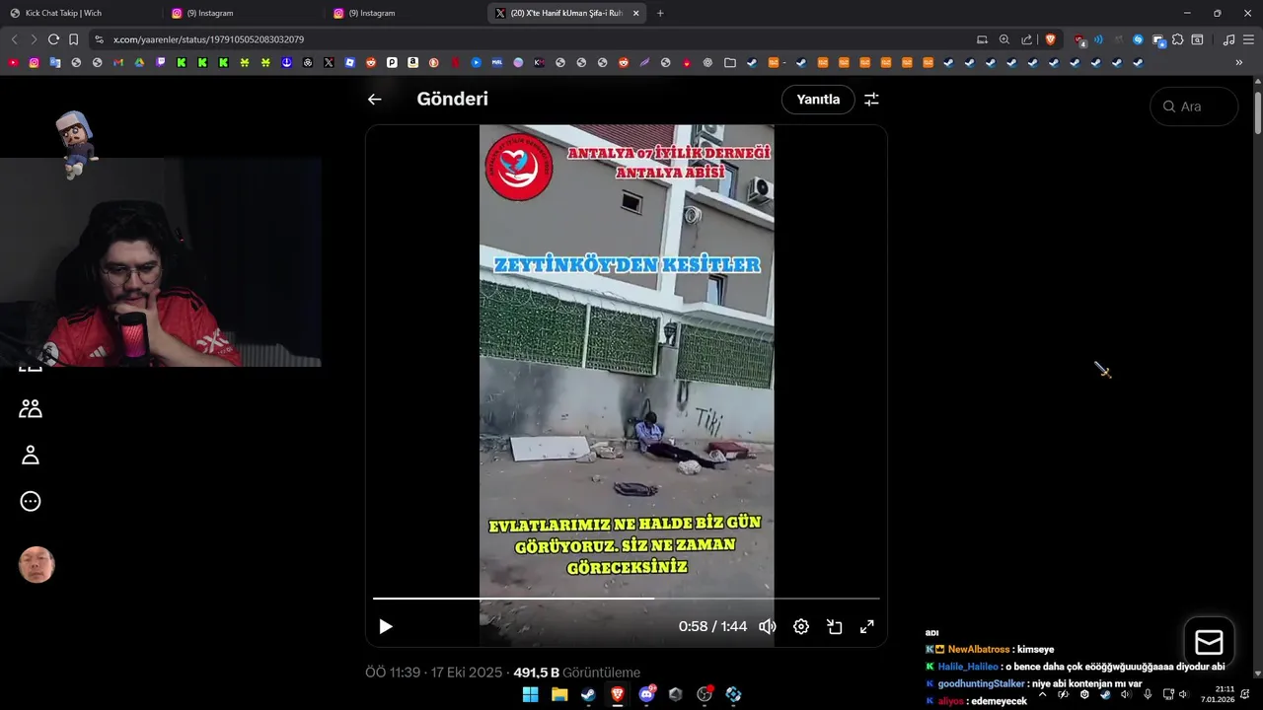The height and width of the screenshot is (710, 1263).
Task: Open account avatar menu in sidebar
Action: (x=37, y=565)
